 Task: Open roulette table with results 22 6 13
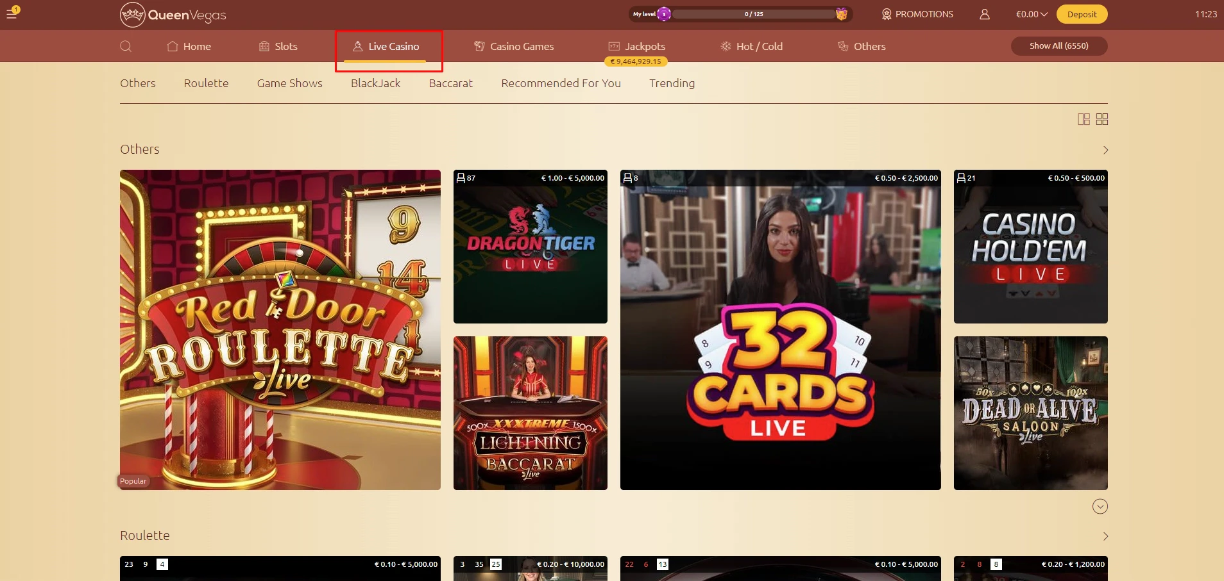click(x=781, y=568)
